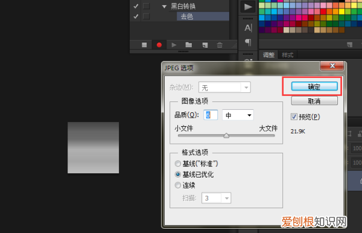Close the JPEG 选项 dialog
Viewport: 362px width, 233px height.
tap(332, 66)
